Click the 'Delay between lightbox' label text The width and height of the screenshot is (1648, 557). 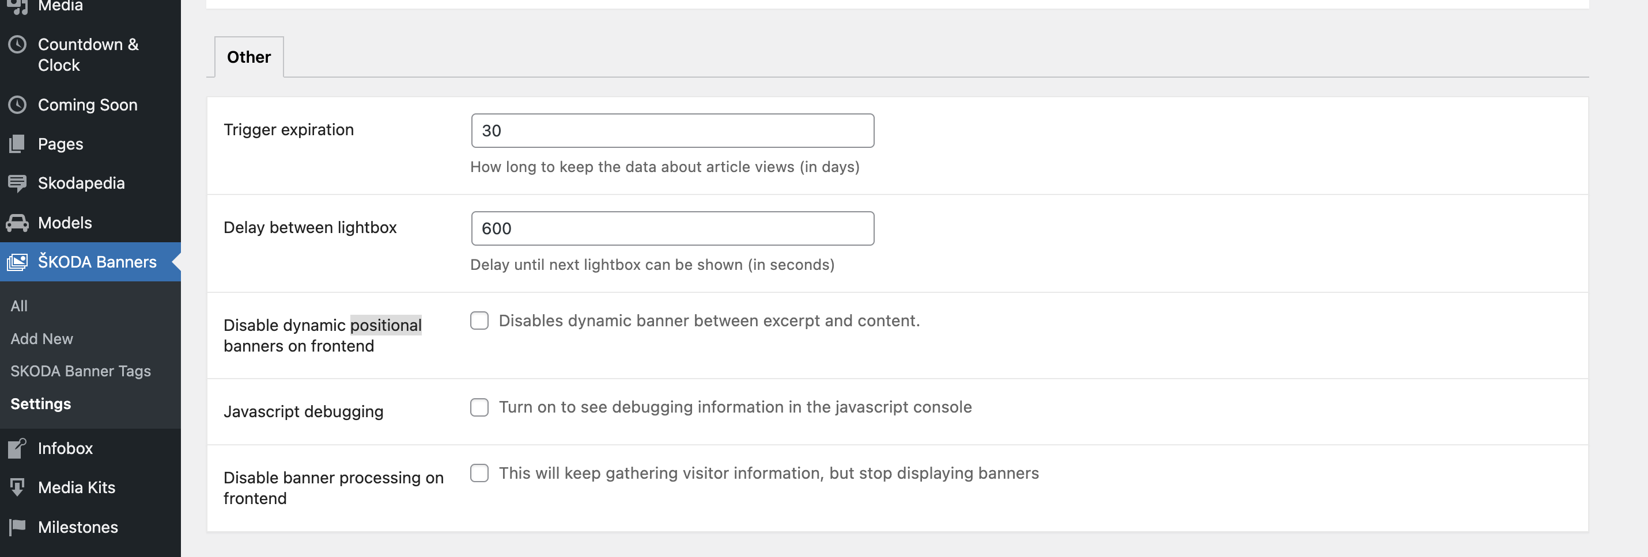click(x=309, y=227)
